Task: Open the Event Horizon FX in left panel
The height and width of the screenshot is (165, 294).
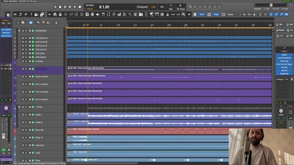Action: pyautogui.click(x=6, y=36)
